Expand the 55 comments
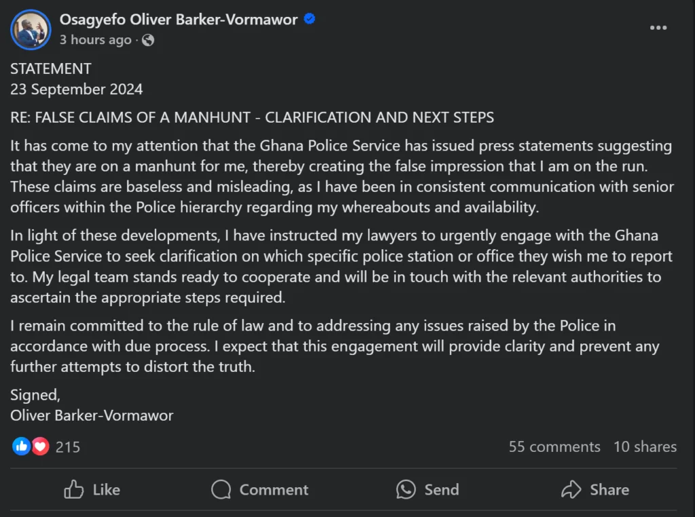The height and width of the screenshot is (517, 695). [555, 447]
